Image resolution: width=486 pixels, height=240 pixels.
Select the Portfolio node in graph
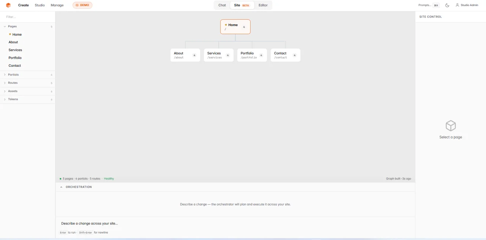click(252, 55)
